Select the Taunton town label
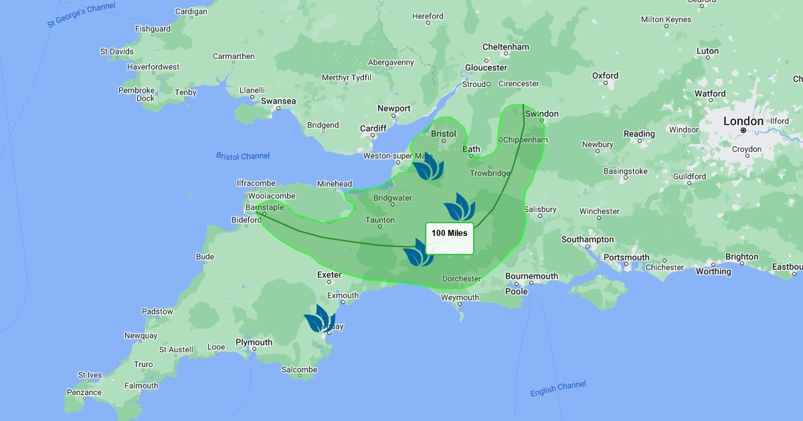The image size is (803, 421). (379, 219)
